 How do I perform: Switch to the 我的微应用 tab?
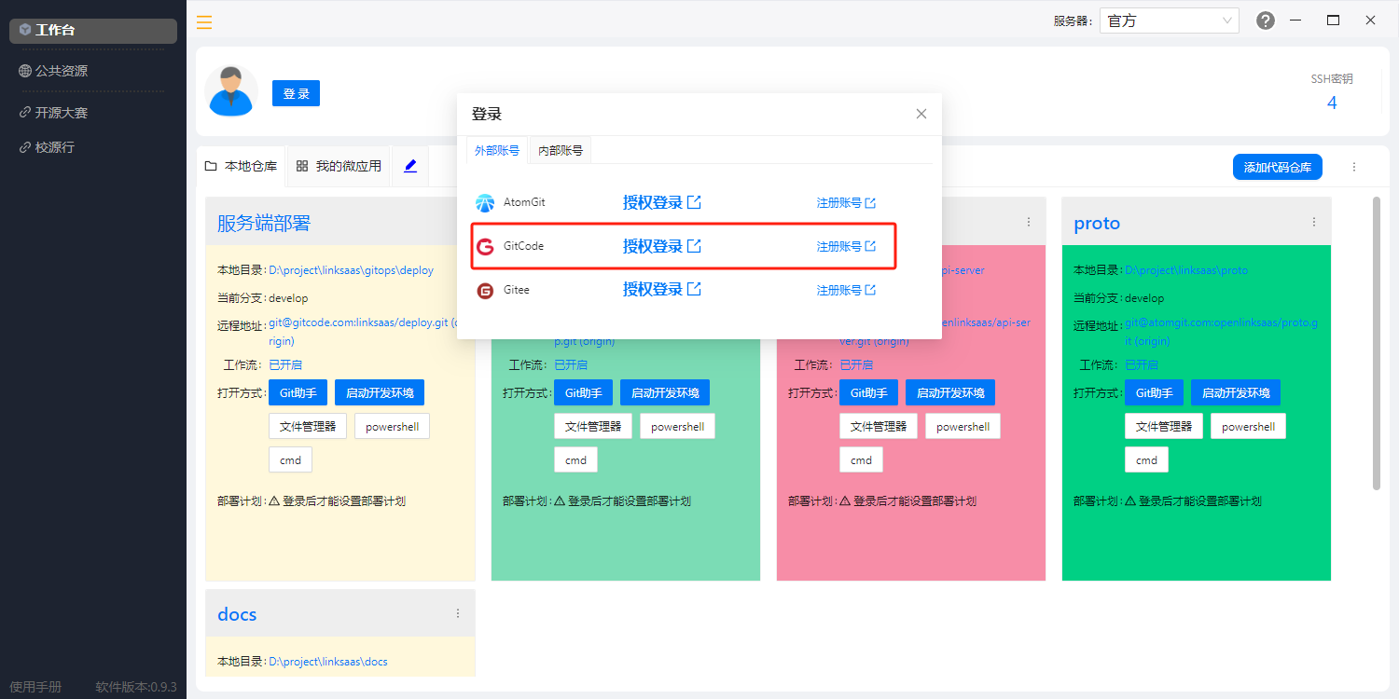[x=340, y=166]
